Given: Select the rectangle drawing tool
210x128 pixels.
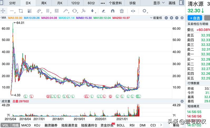Looking at the screenshot, I should point(21,11).
